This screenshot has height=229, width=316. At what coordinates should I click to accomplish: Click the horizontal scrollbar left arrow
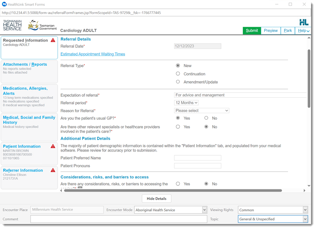pyautogui.click(x=61, y=190)
